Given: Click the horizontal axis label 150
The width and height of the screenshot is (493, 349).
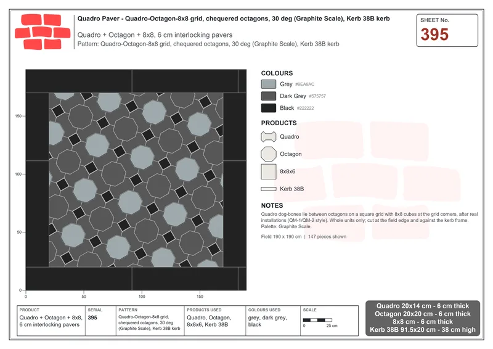Looking at the screenshot, I should (x=200, y=297).
